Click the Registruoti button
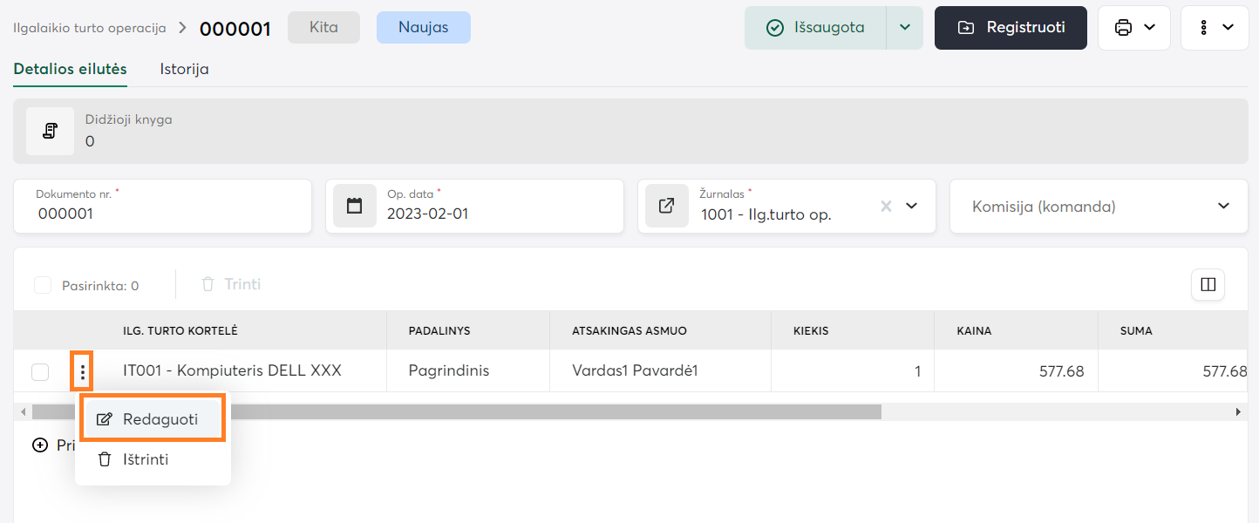 pos(1011,28)
